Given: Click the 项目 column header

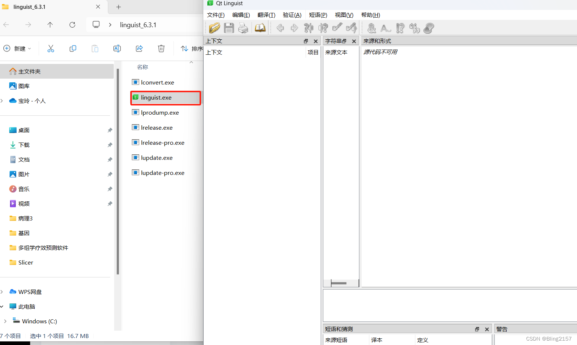Looking at the screenshot, I should tap(313, 53).
